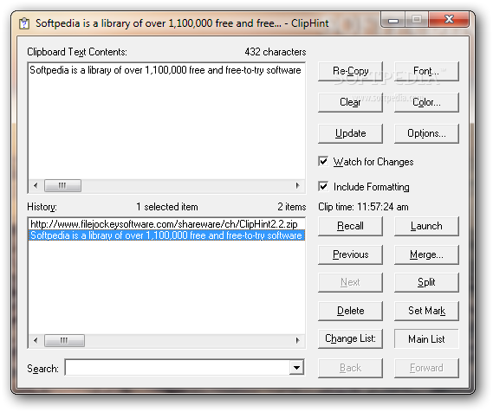The image size is (493, 412).
Task: Delete the selected history item
Action: pyautogui.click(x=350, y=311)
